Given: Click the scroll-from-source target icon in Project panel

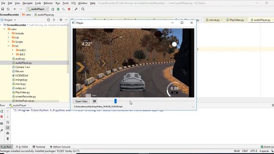Looking at the screenshot, I should click(x=48, y=20).
